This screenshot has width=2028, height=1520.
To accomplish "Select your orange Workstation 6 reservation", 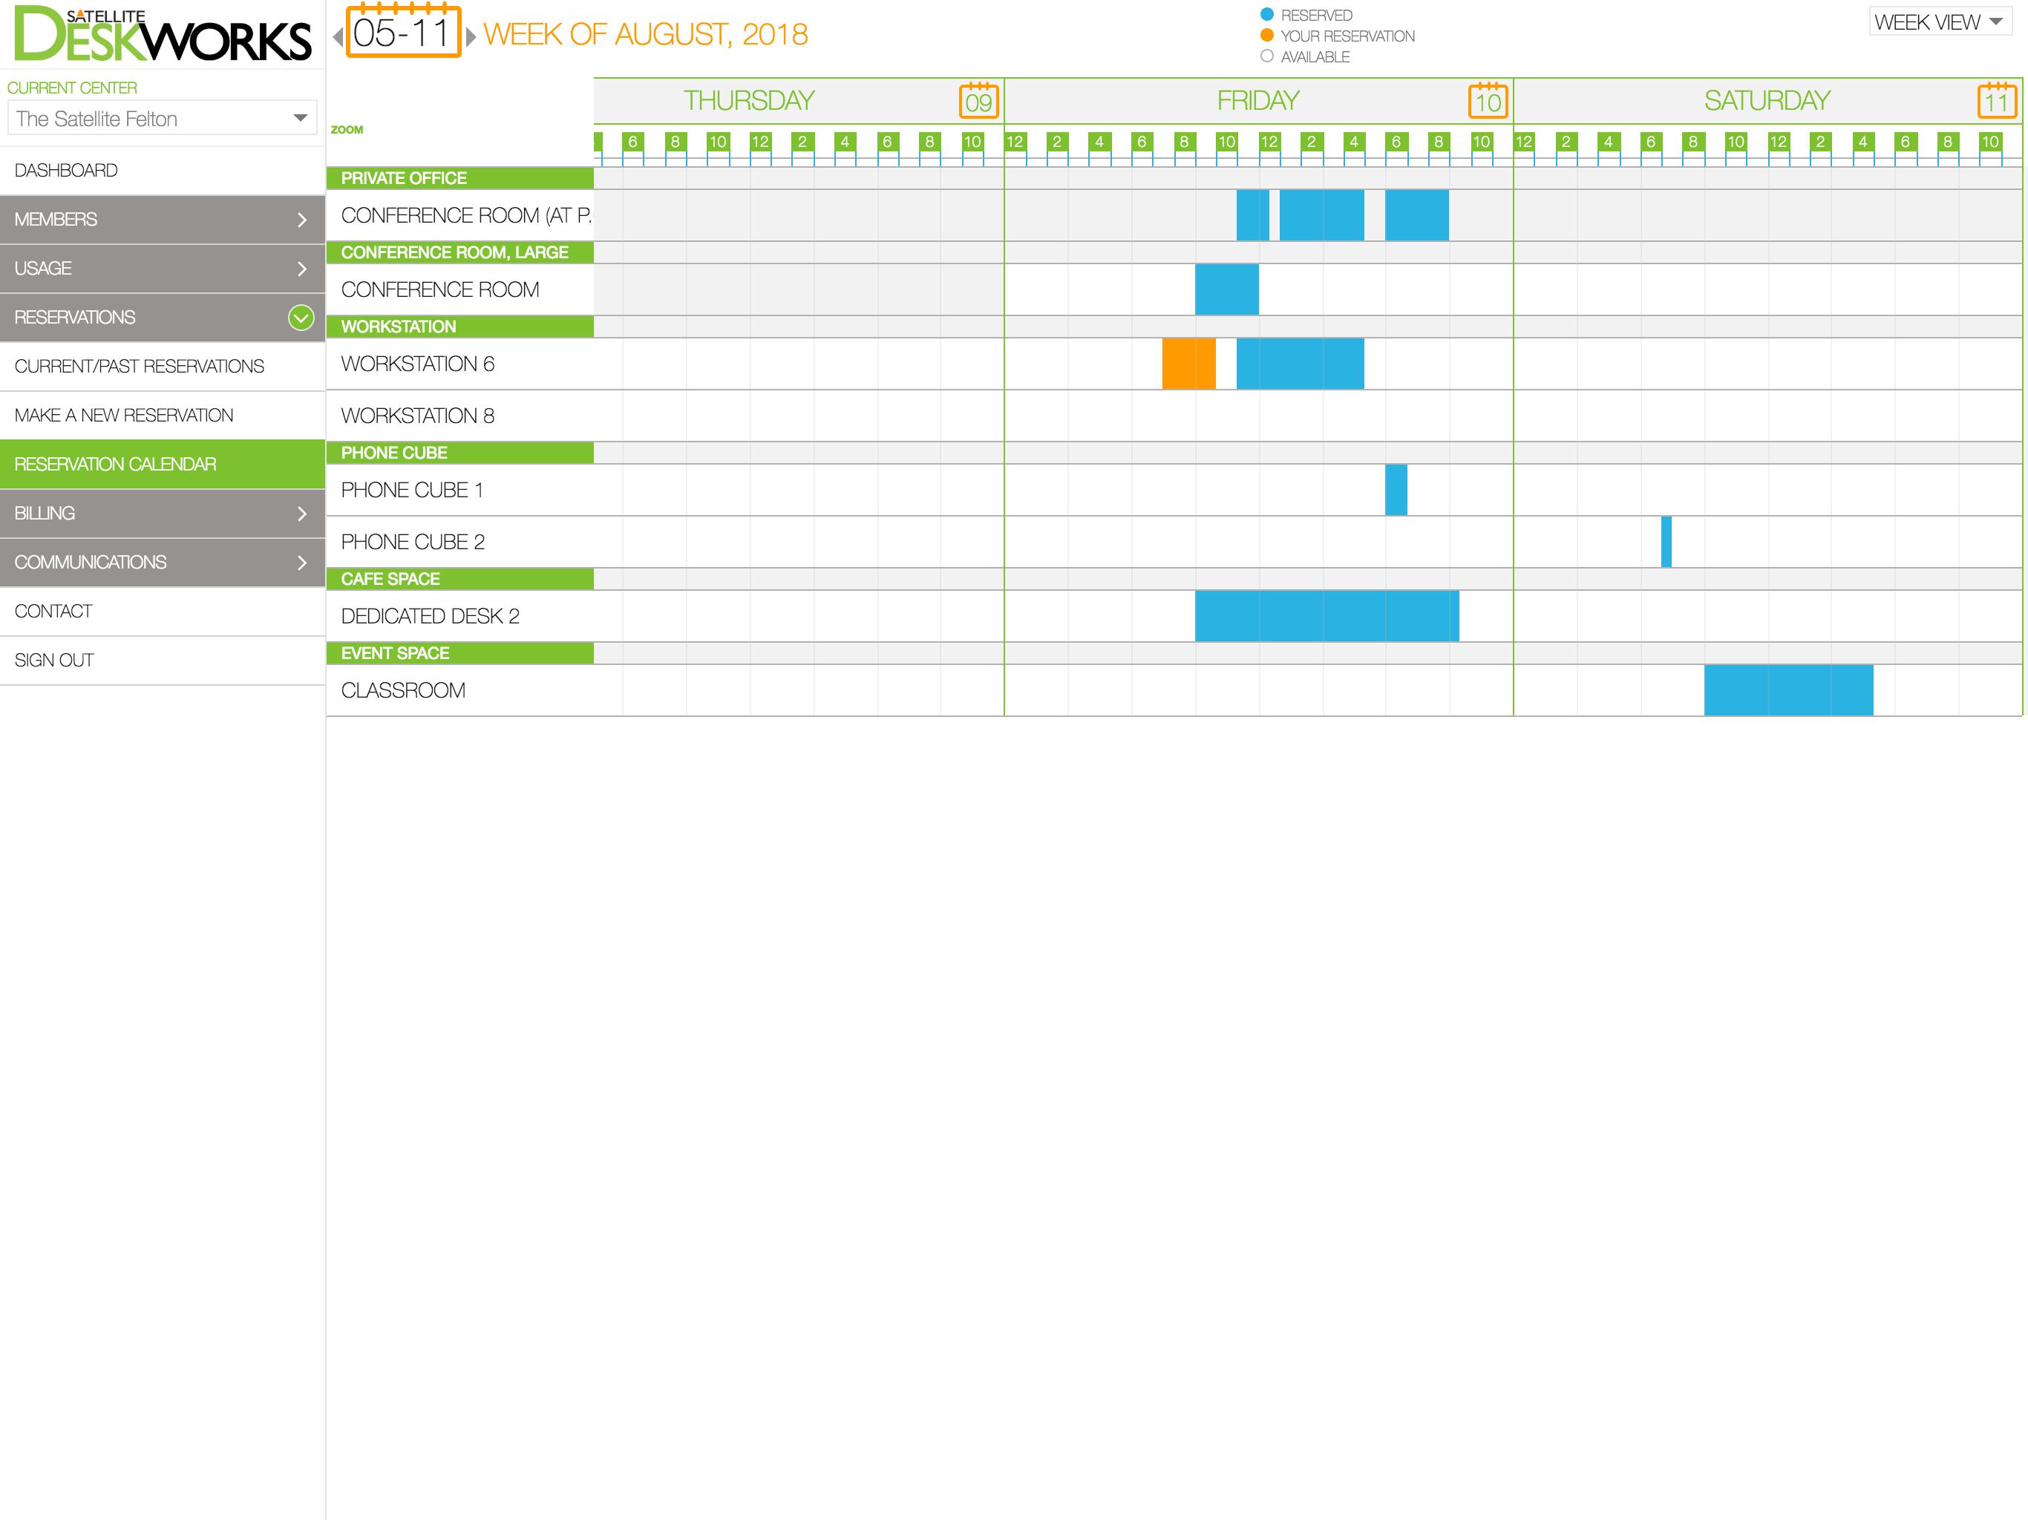I will 1188,364.
